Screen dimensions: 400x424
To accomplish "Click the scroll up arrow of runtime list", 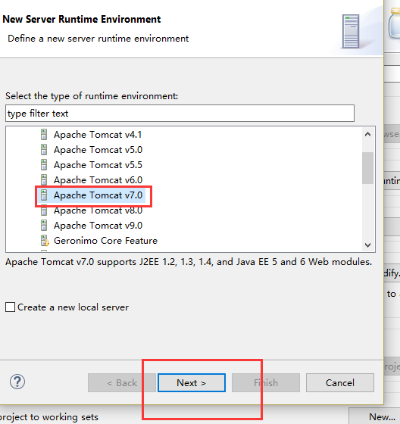I will tap(367, 134).
